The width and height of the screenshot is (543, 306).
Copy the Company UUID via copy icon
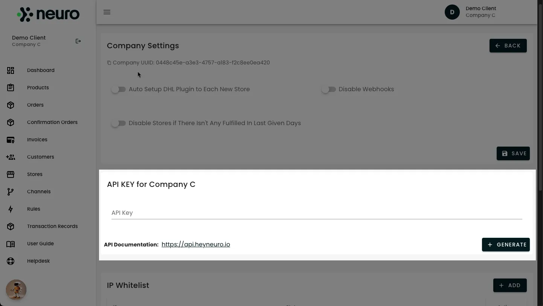pyautogui.click(x=109, y=63)
